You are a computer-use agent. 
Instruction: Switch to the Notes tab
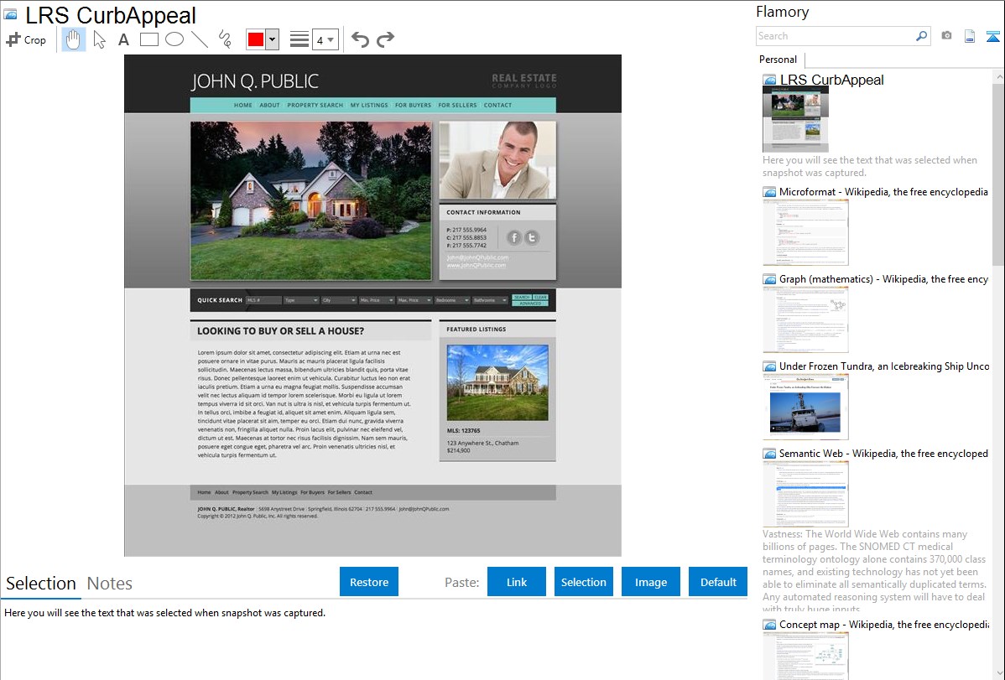109,584
